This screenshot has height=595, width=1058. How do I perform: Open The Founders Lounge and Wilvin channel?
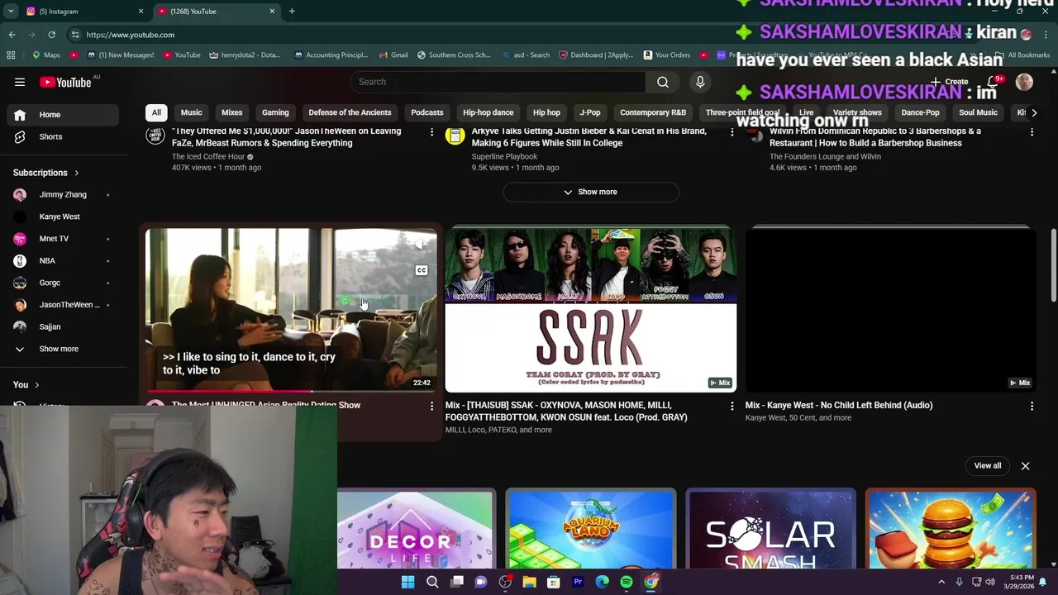pos(825,156)
